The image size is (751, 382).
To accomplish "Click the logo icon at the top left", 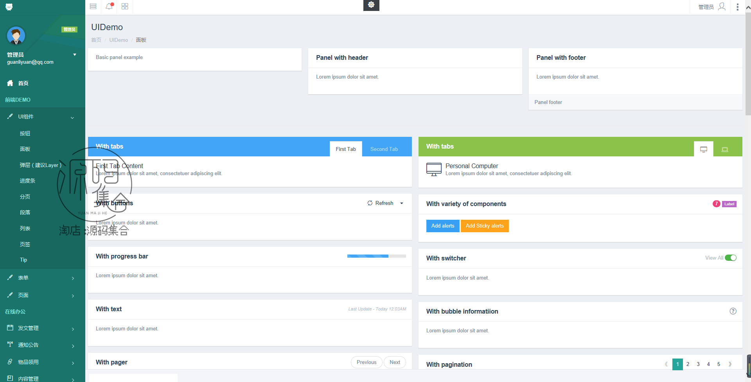I will pos(9,7).
